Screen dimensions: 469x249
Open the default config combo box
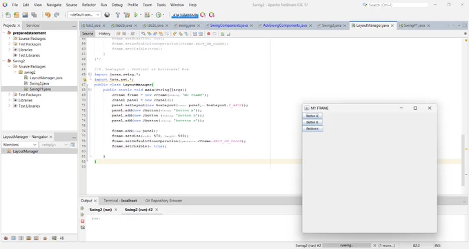coord(84,14)
